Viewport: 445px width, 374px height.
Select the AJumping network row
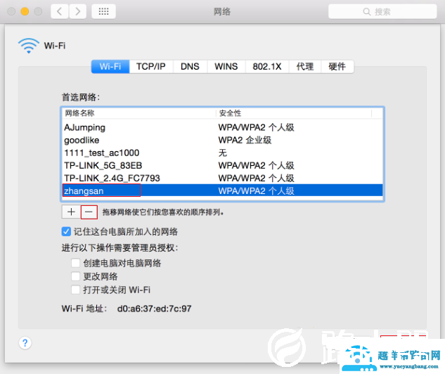click(x=222, y=127)
